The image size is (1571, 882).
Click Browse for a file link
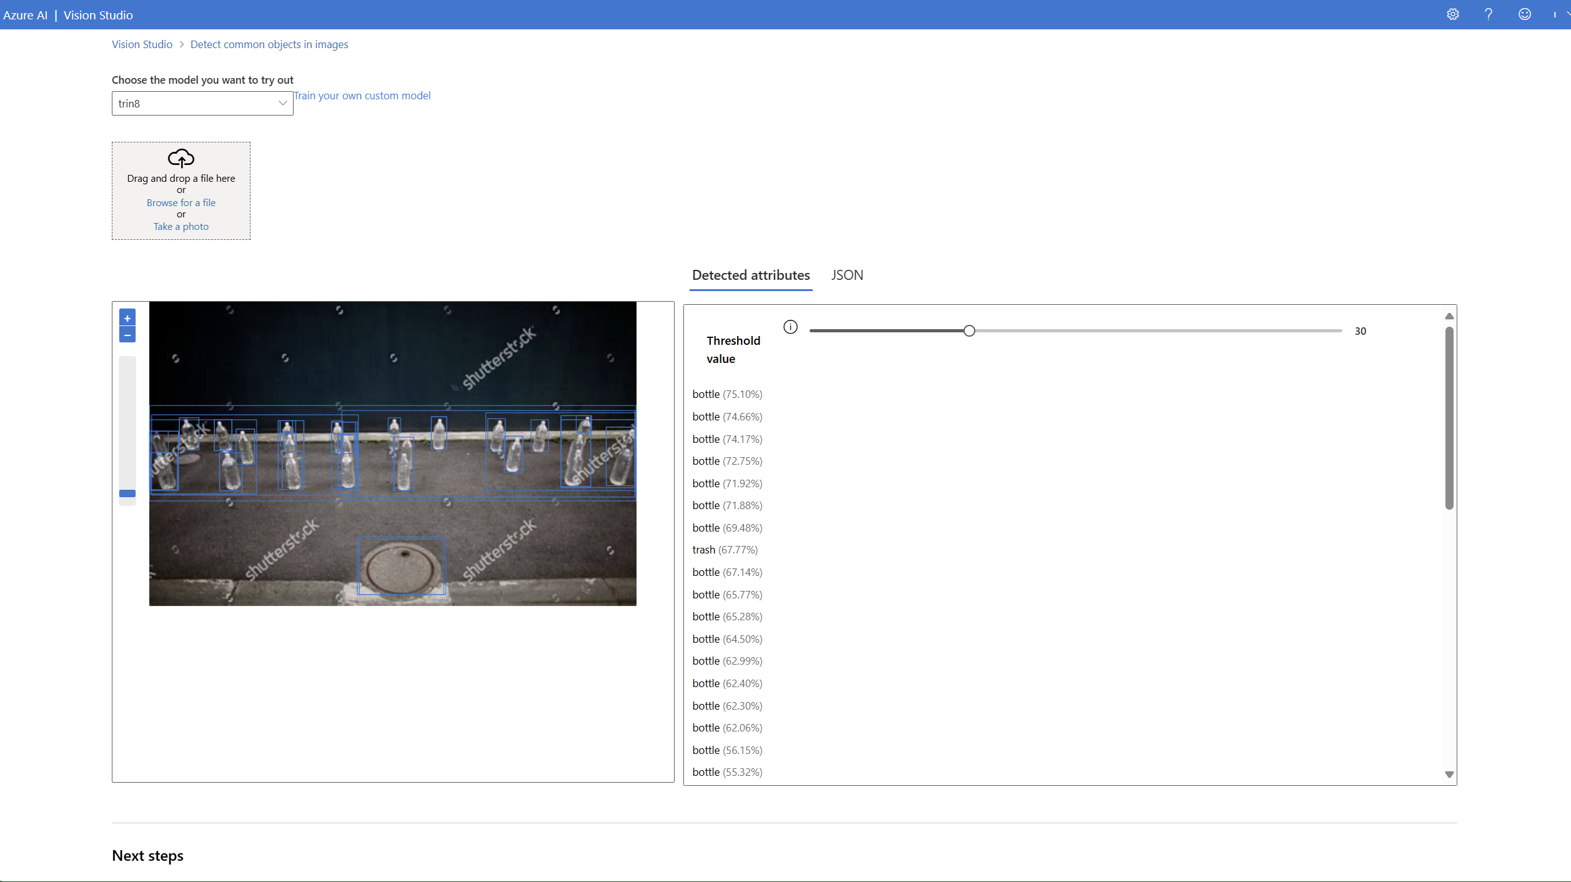pyautogui.click(x=181, y=202)
